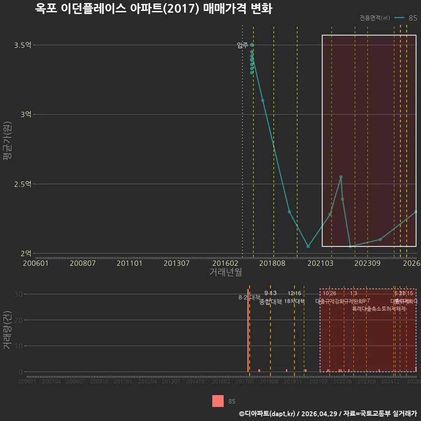Click the 입주 data point at 3.5억
The width and height of the screenshot is (421, 421).
pyautogui.click(x=252, y=45)
